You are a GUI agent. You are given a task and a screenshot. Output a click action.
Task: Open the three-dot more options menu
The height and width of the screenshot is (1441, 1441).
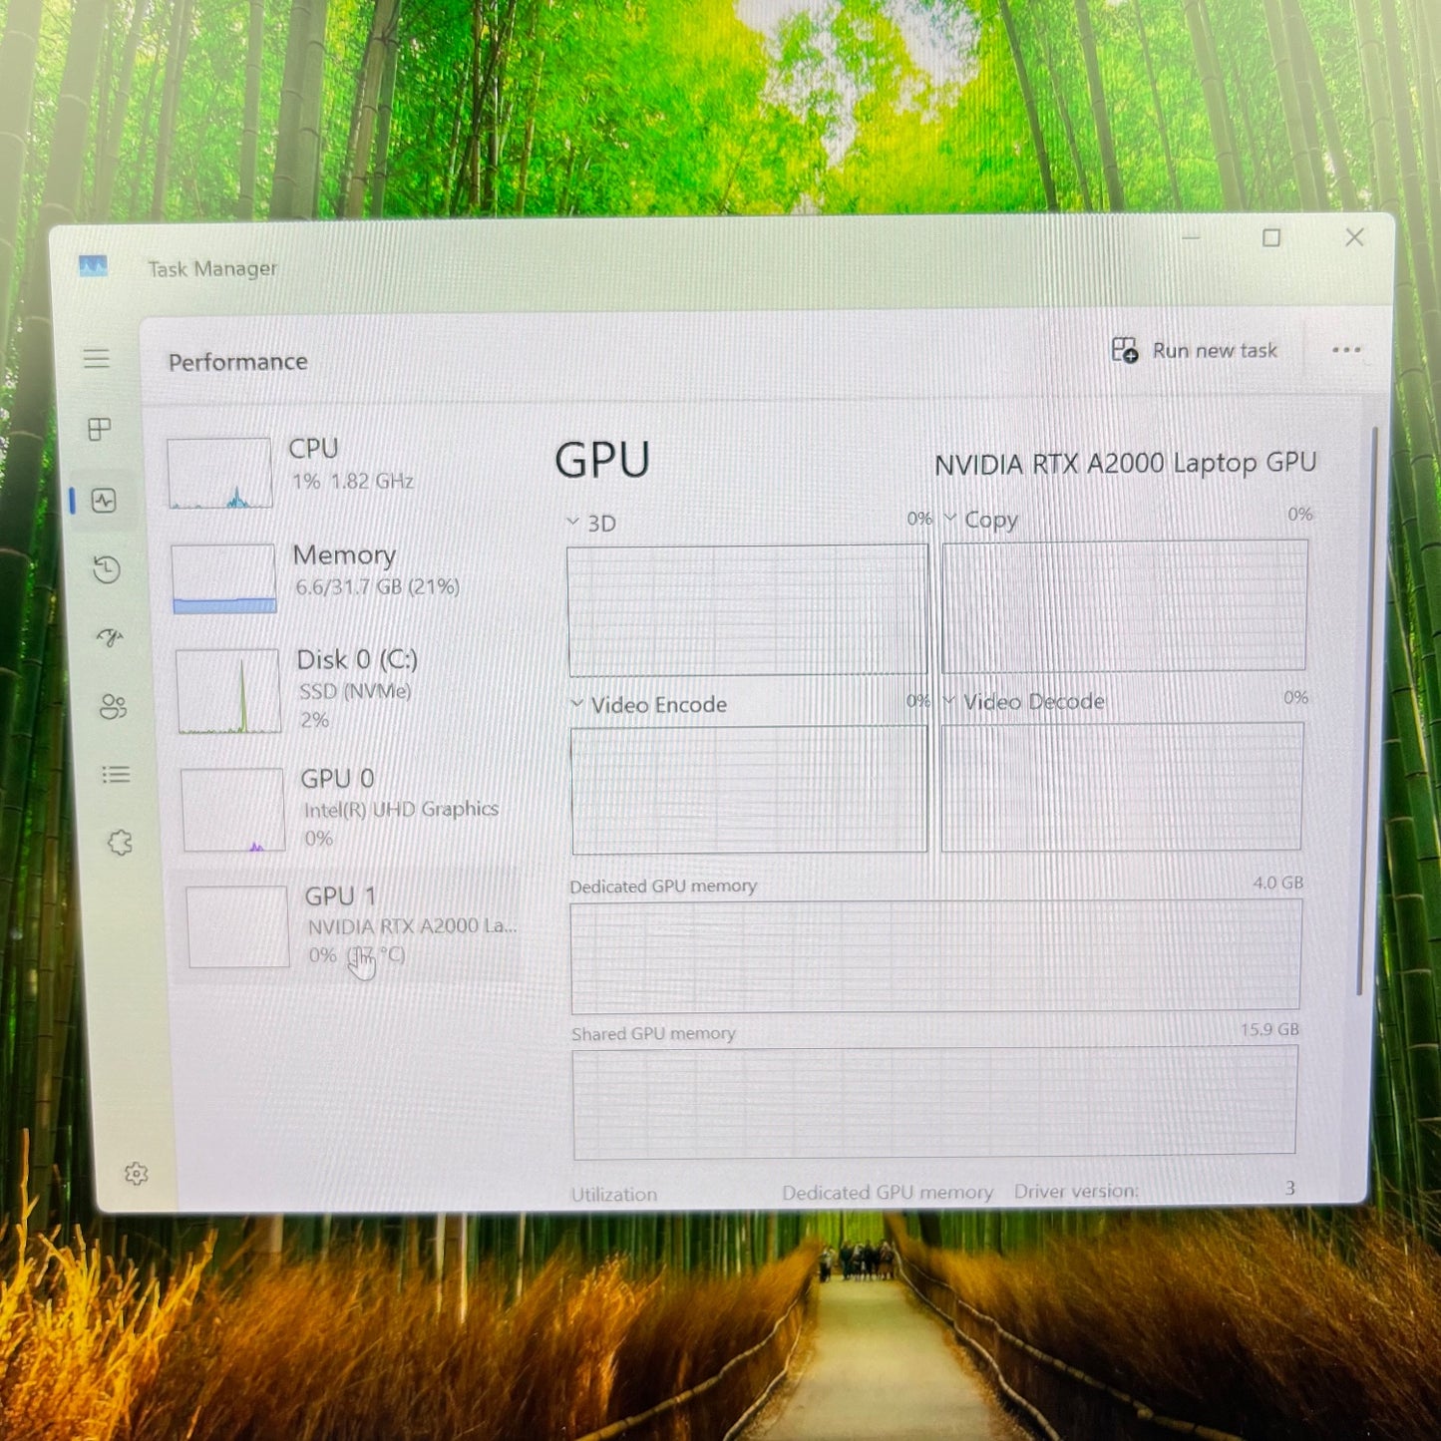(1346, 350)
